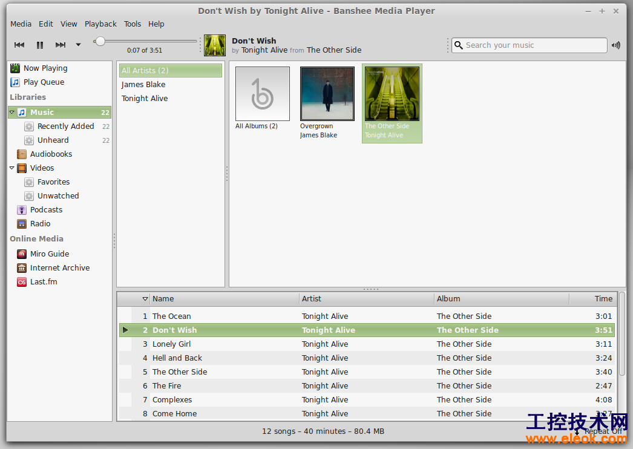Open the View menu
The width and height of the screenshot is (633, 449).
[x=68, y=24]
